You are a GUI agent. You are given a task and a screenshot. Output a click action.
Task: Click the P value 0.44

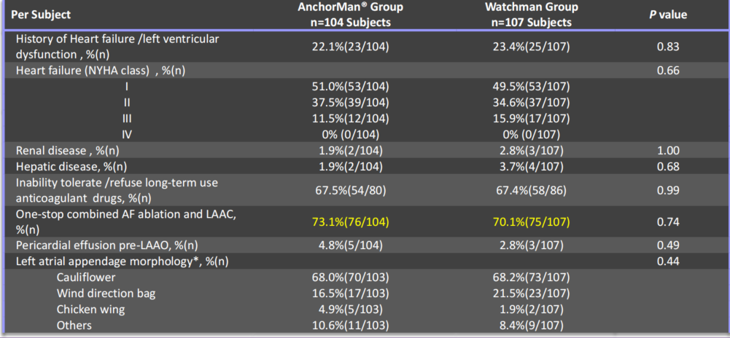668,262
